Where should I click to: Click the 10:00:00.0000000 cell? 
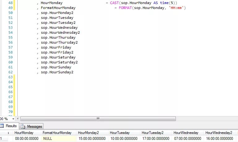click(124, 139)
